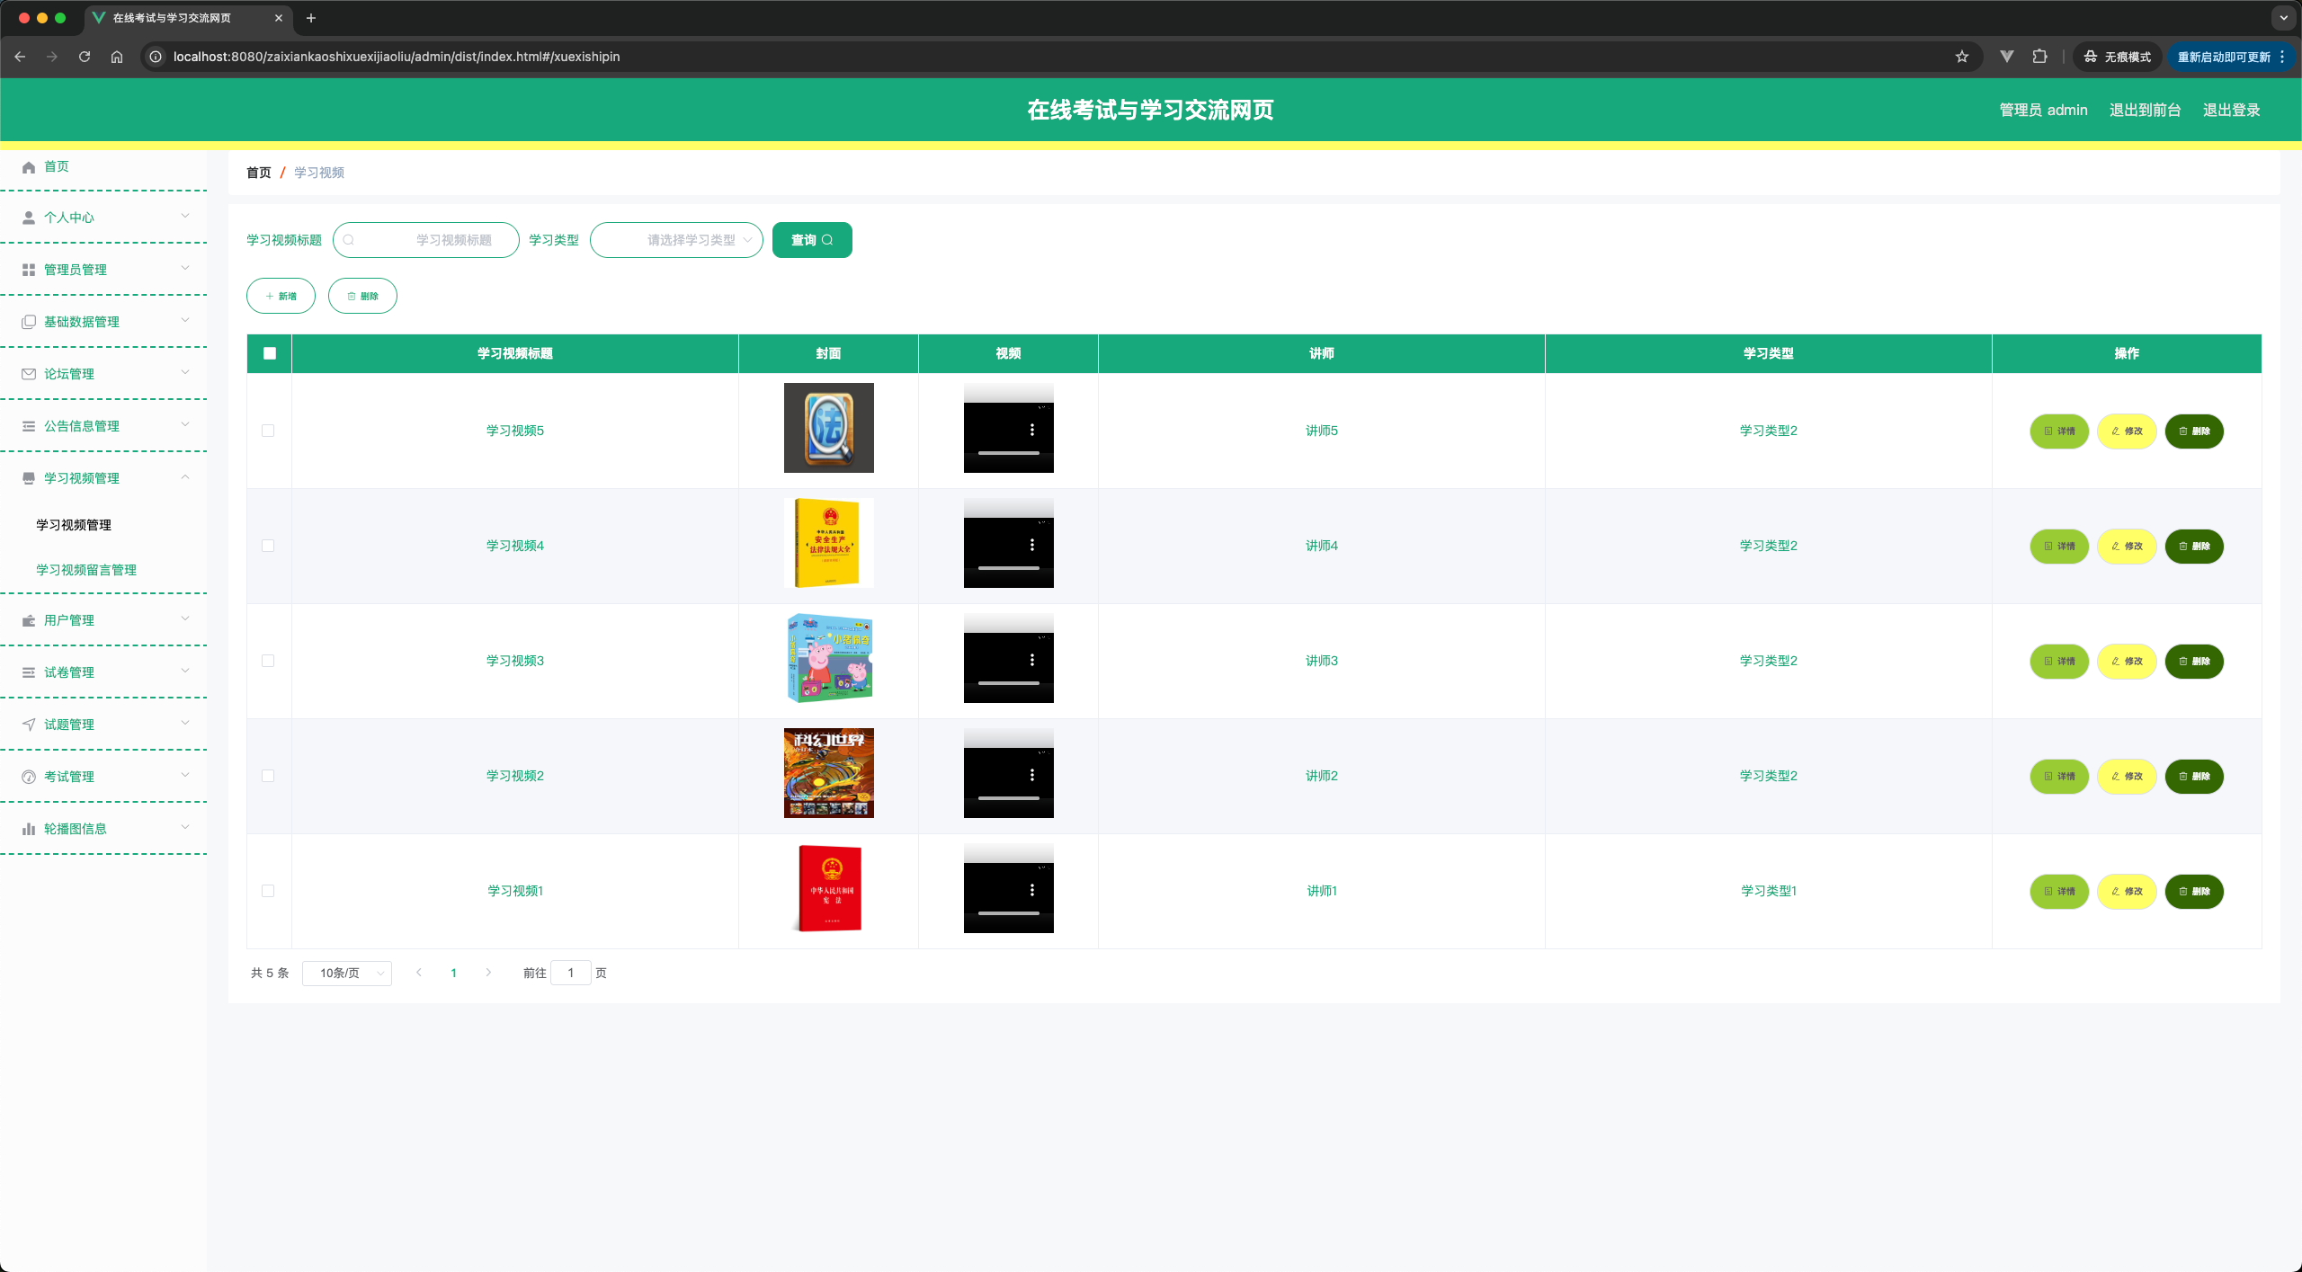Image resolution: width=2302 pixels, height=1272 pixels.
Task: Click the 查询 search button
Action: click(812, 240)
